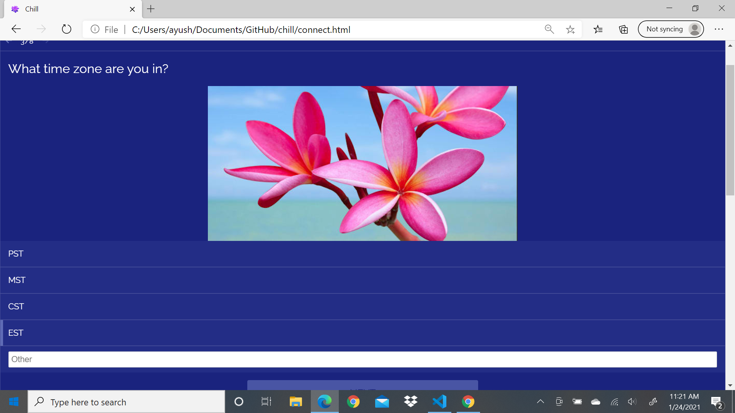735x413 pixels.
Task: Open the Collections icon
Action: pos(623,29)
